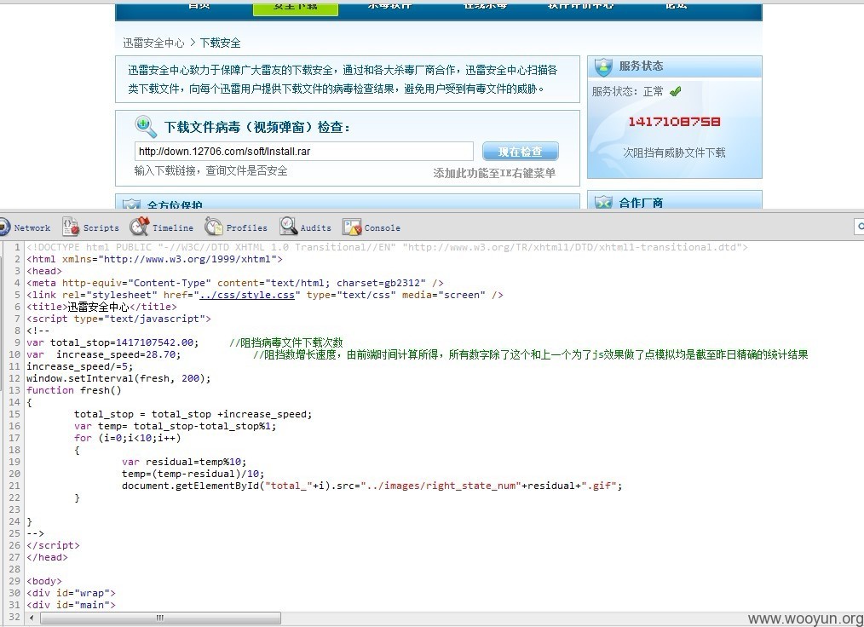The height and width of the screenshot is (627, 864).
Task: Open the Timeline panel icon
Action: pyautogui.click(x=140, y=227)
